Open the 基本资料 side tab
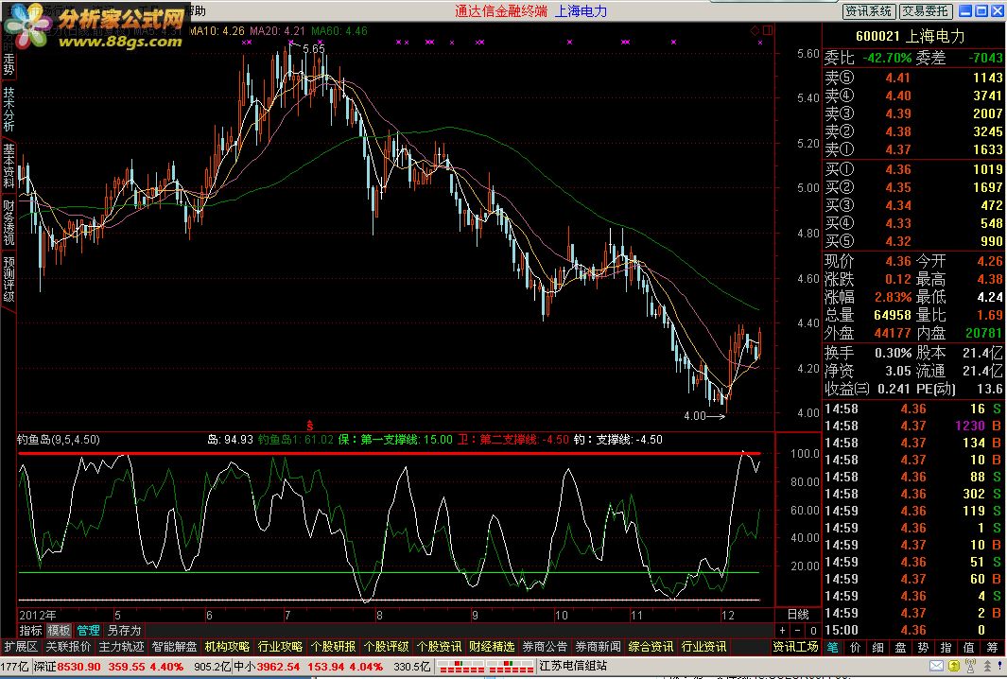Image resolution: width=1007 pixels, height=679 pixels. click(9, 165)
